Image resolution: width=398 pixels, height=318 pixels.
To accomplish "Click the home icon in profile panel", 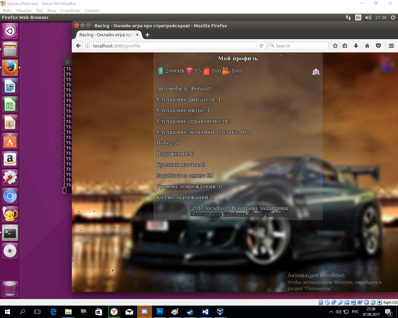I will coord(316,72).
